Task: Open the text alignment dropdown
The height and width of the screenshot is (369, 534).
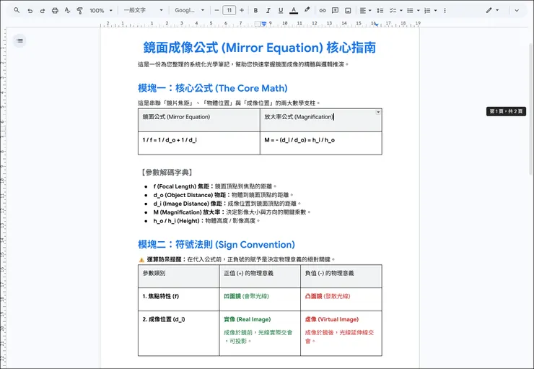Action: 365,11
